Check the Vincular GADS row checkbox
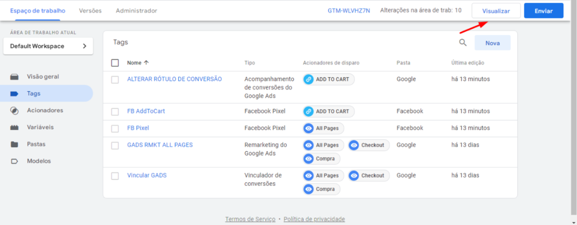The image size is (577, 225). click(115, 176)
